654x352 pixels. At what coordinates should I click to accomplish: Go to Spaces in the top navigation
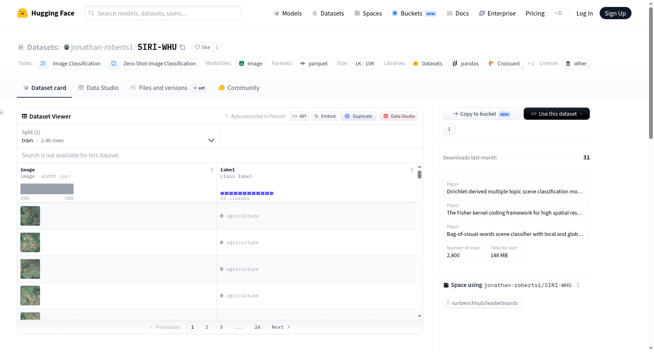click(x=368, y=13)
